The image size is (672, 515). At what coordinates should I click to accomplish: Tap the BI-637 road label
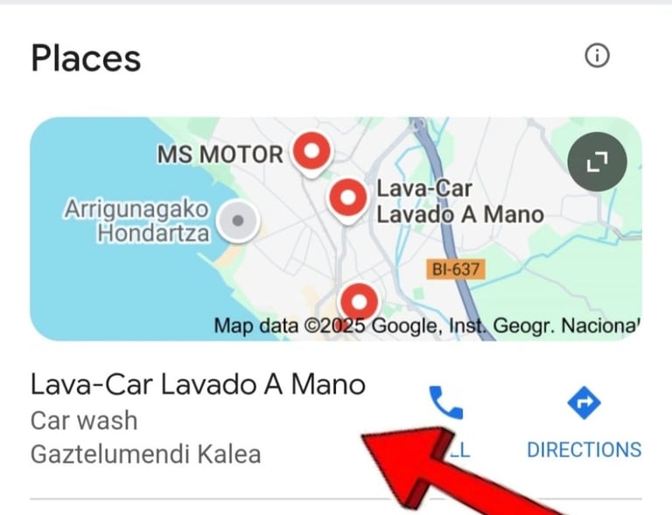coord(456,269)
